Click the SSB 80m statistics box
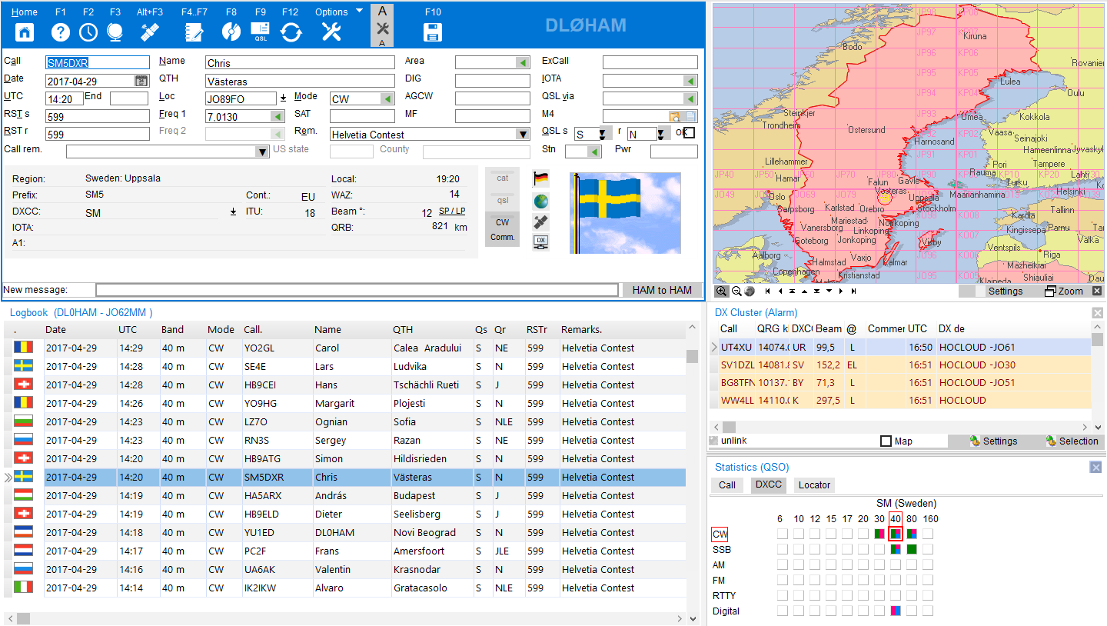The width and height of the screenshot is (1107, 626). pos(912,549)
